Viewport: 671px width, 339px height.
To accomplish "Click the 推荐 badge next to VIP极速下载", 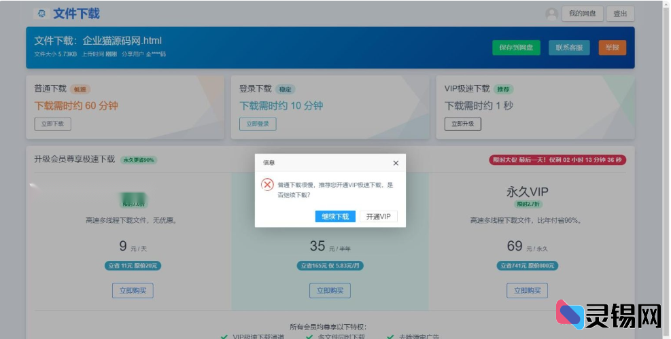I will click(503, 90).
